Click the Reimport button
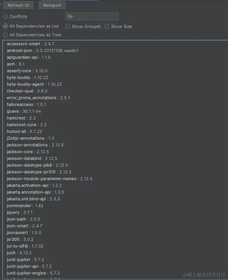Viewport: 228px width, 280px height. click(x=52, y=5)
